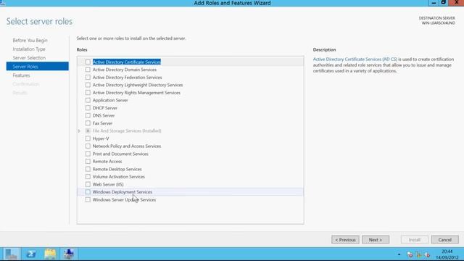
Task: Jump to the Features step
Action: [21, 75]
